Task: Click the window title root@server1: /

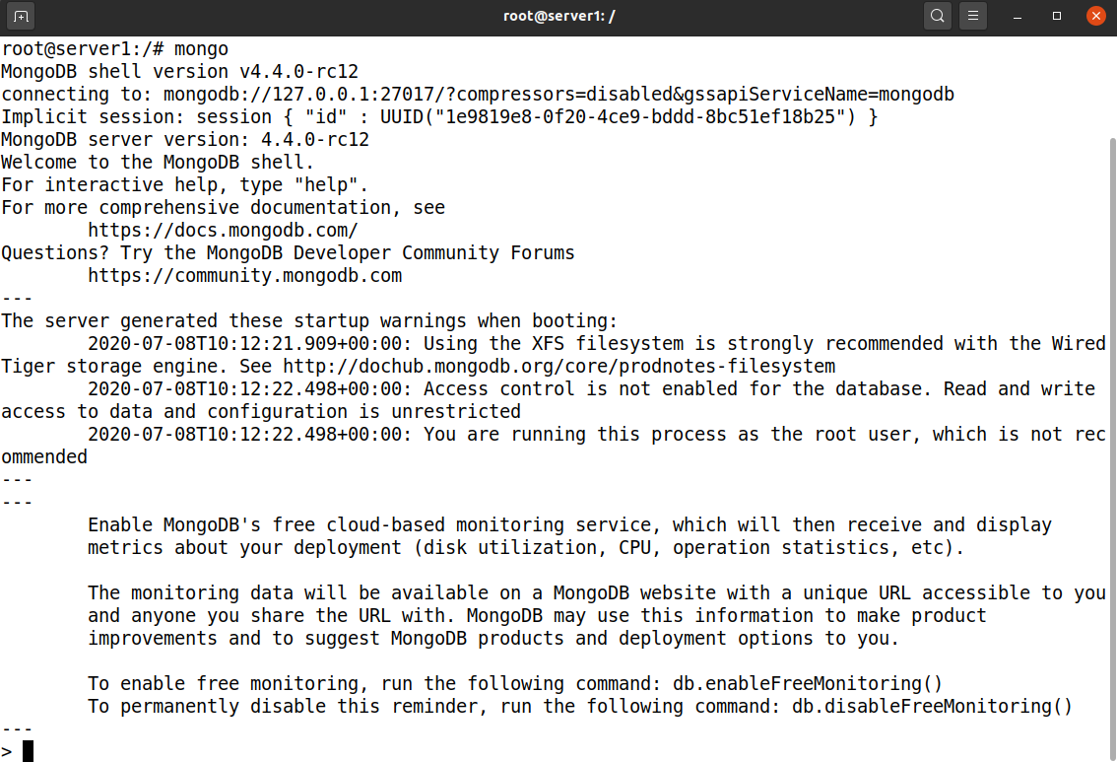Action: [558, 16]
